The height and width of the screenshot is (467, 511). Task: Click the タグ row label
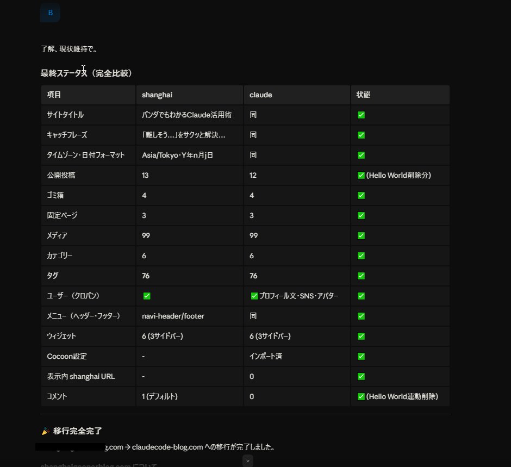click(x=53, y=276)
